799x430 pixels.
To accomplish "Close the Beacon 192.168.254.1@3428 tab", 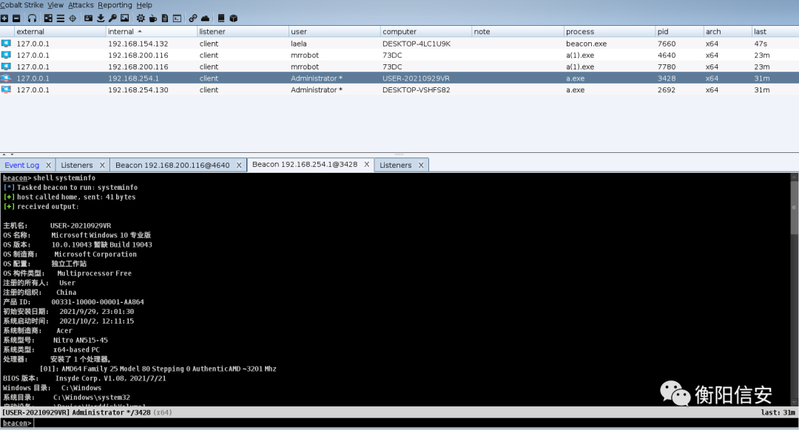I will (x=366, y=164).
